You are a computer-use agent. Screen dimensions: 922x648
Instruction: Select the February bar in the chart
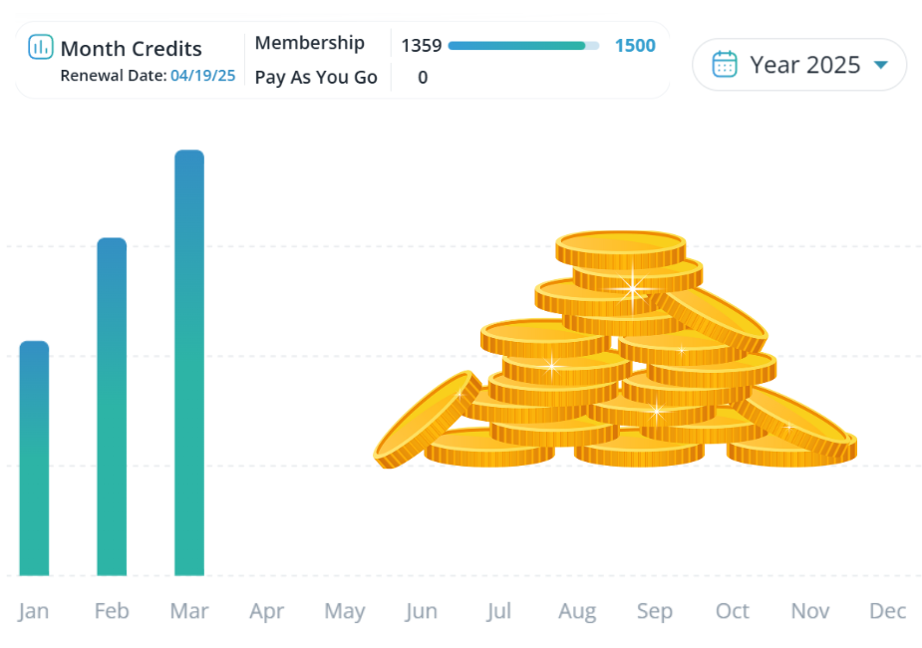click(112, 407)
